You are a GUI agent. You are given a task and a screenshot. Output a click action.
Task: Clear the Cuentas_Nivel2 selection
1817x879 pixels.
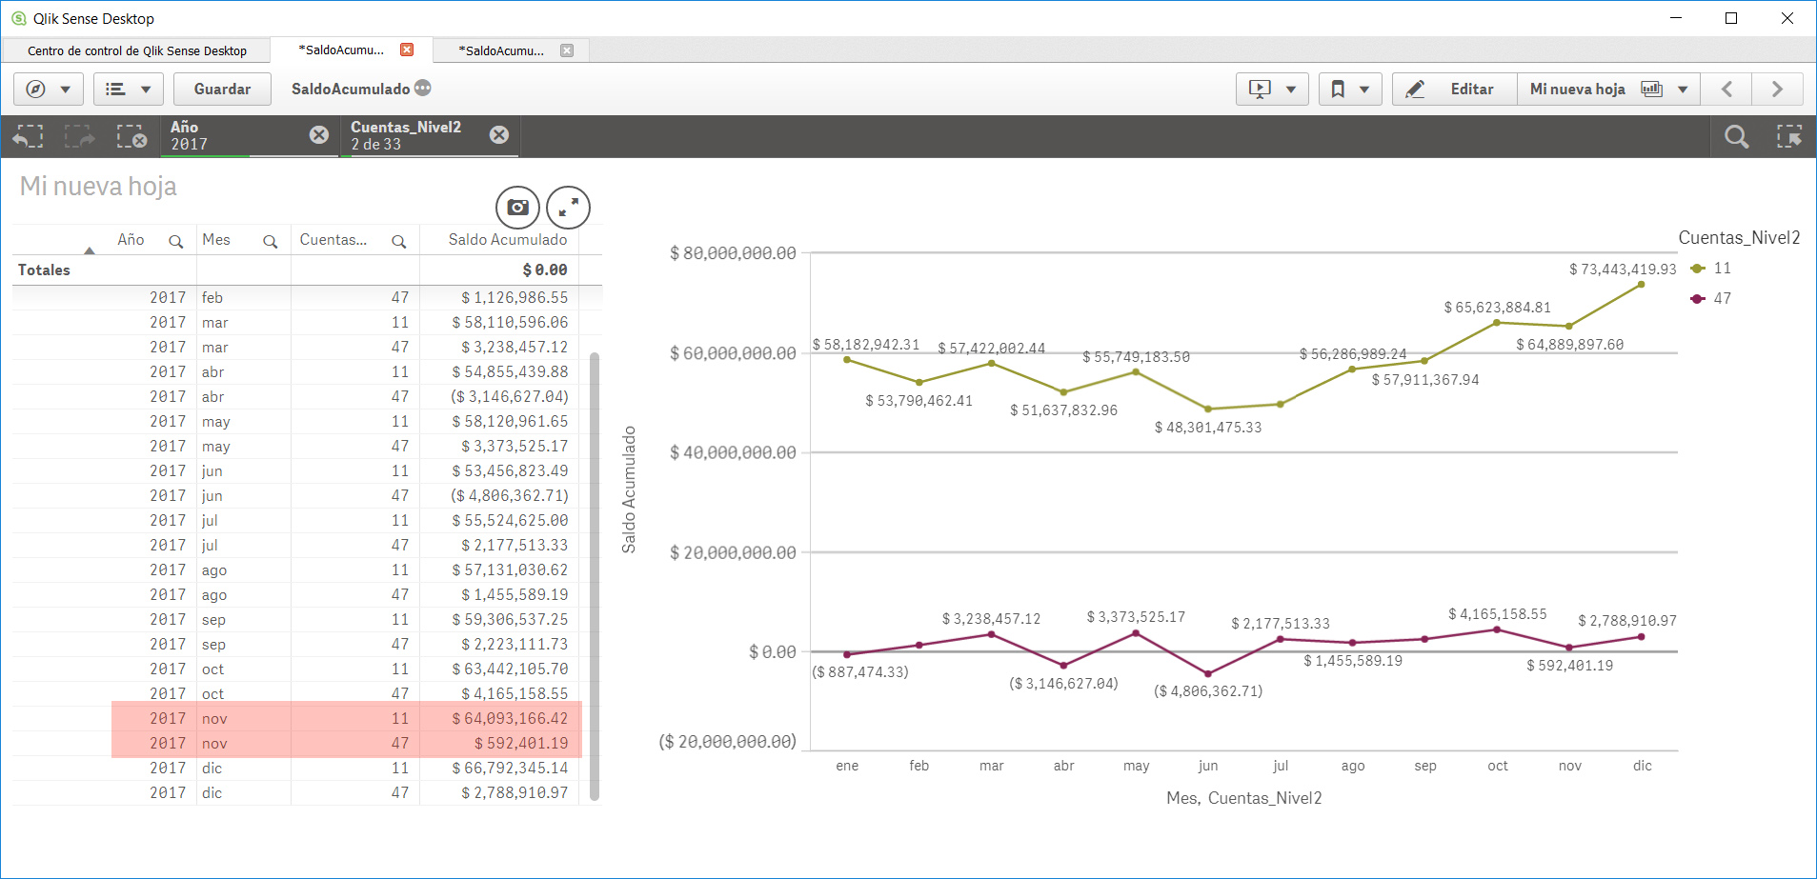[499, 135]
